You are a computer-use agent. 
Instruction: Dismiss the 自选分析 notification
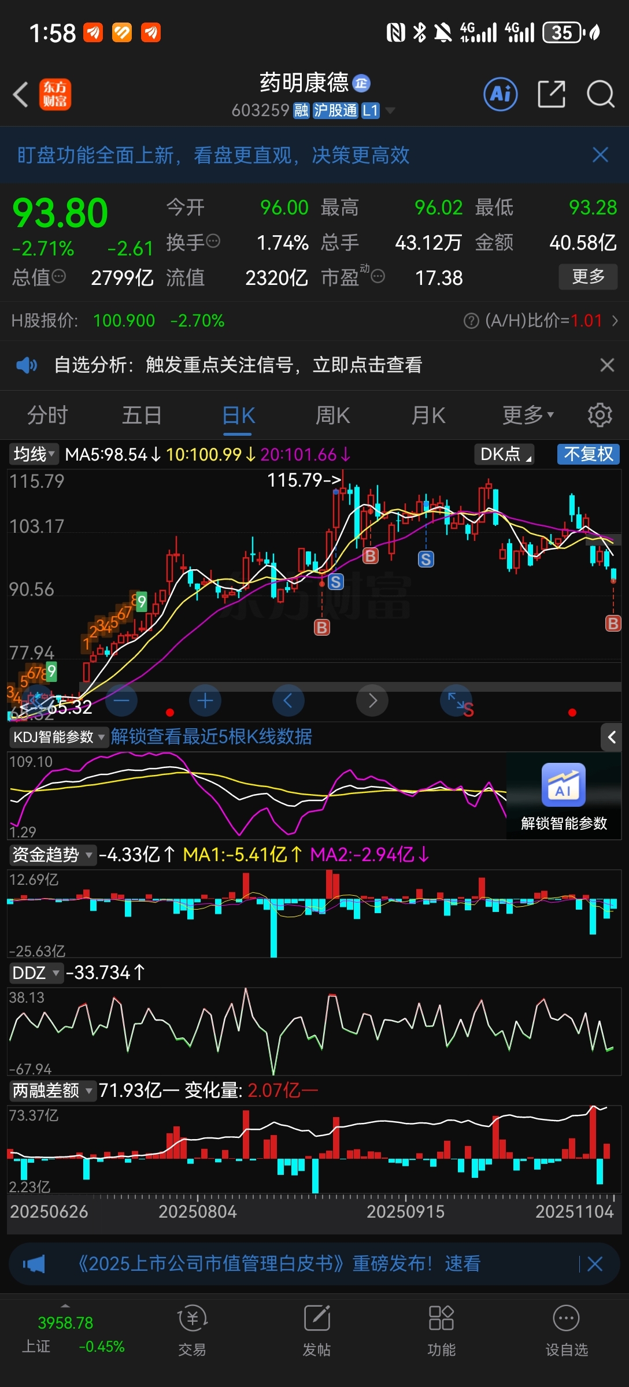[607, 365]
